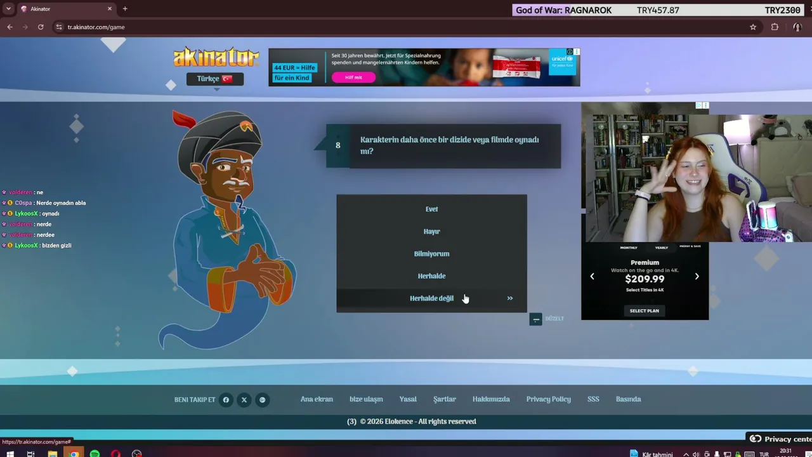Select the Akinator tab
The height and width of the screenshot is (457, 812).
[66, 9]
